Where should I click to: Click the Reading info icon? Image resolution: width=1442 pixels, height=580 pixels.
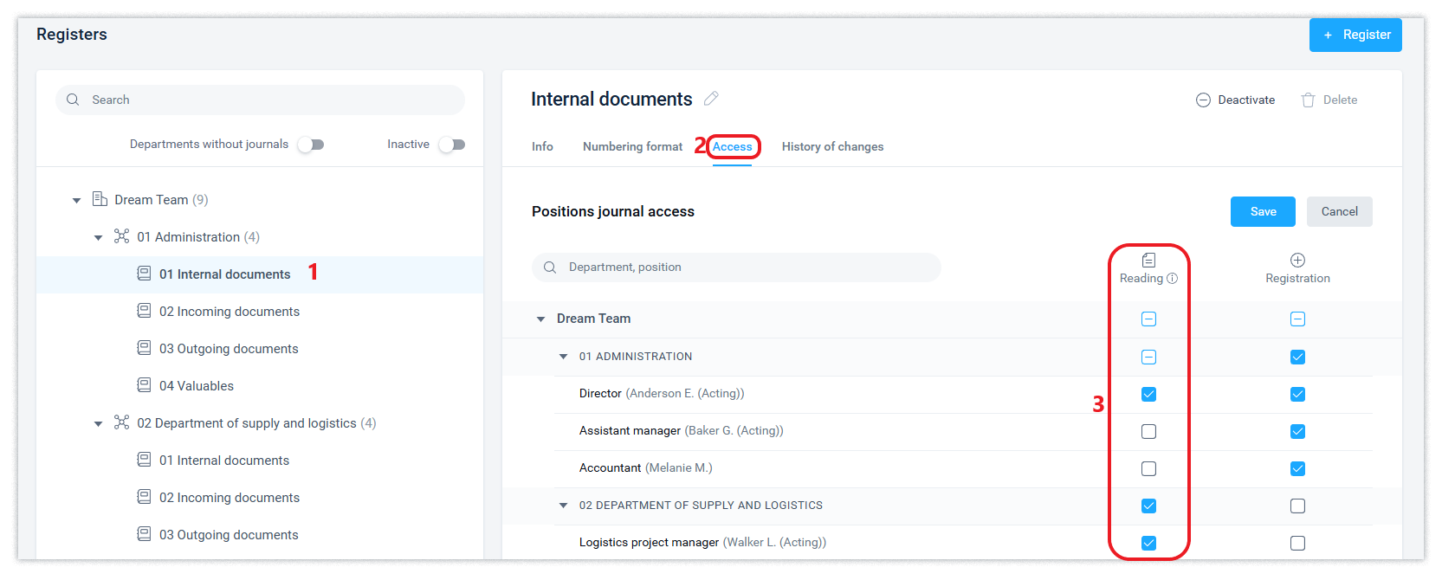[x=1172, y=279]
